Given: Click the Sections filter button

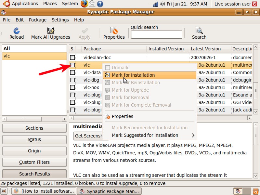Looking at the screenshot, I should coord(34,128).
